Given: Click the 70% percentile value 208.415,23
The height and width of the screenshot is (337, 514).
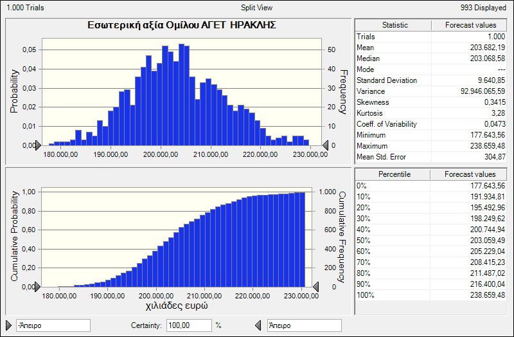Looking at the screenshot, I should 488,262.
